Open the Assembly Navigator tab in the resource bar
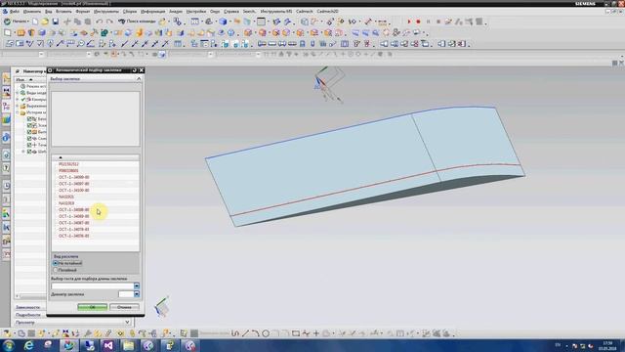The height and width of the screenshot is (352, 625). tap(6, 78)
